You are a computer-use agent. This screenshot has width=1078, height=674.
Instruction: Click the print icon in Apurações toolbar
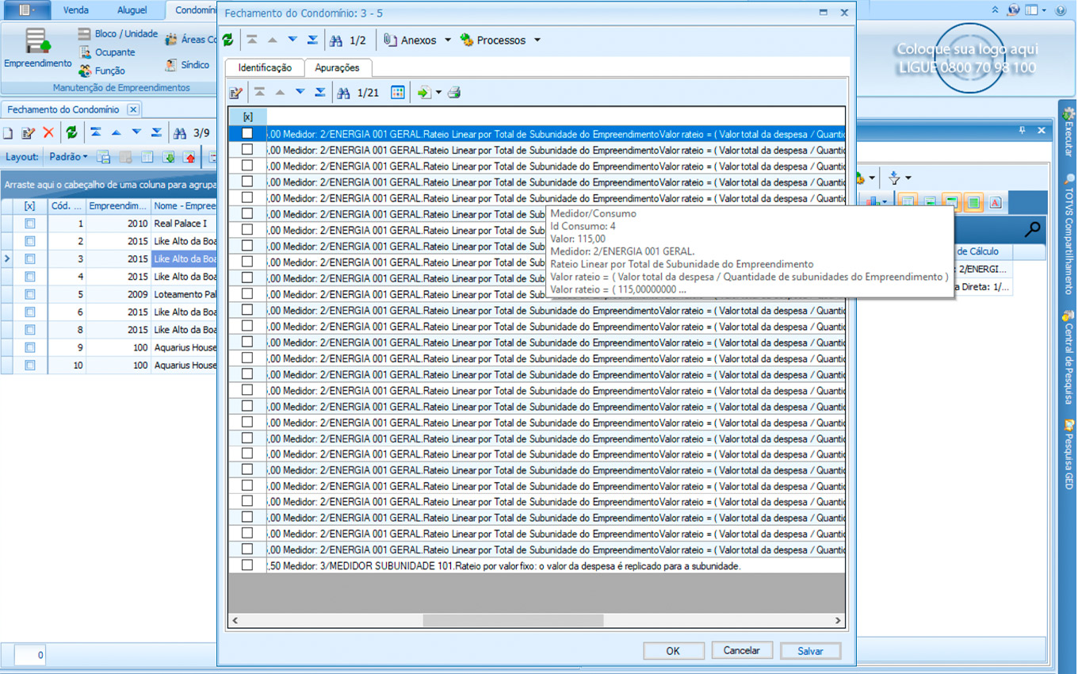click(x=454, y=93)
